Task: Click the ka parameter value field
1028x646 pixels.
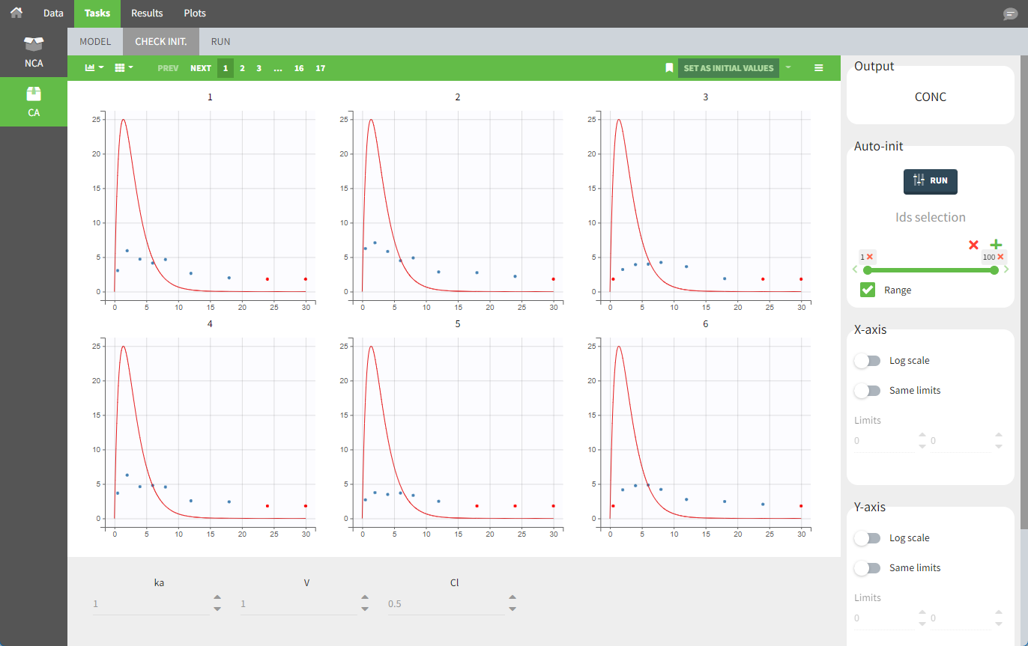Action: (x=150, y=603)
